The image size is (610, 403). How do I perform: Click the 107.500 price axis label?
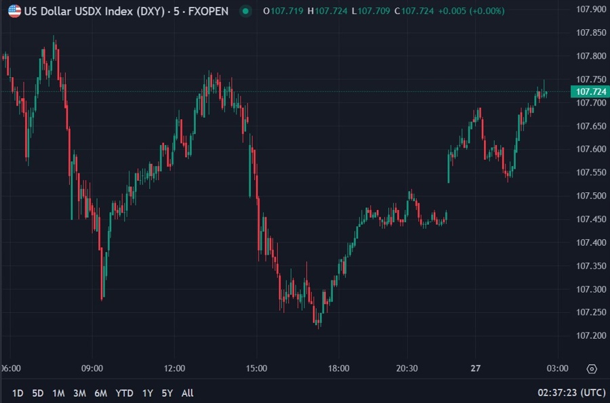pos(591,196)
